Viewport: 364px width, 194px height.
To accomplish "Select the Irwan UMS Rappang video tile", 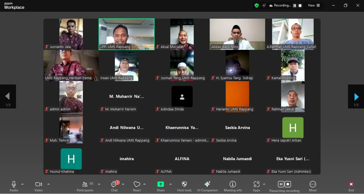I will [x=127, y=65].
